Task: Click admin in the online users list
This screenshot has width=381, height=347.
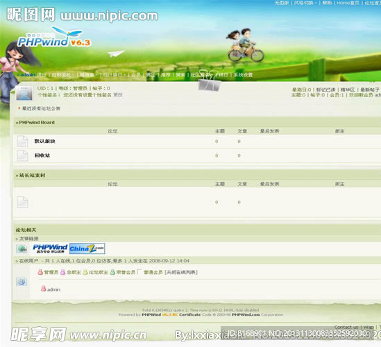Action: click(x=53, y=289)
